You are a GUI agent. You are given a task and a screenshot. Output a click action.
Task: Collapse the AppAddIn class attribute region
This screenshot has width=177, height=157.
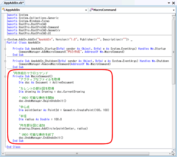coord(5,40)
